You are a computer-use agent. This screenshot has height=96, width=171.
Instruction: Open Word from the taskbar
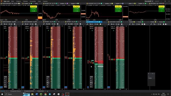[x=37, y=94]
